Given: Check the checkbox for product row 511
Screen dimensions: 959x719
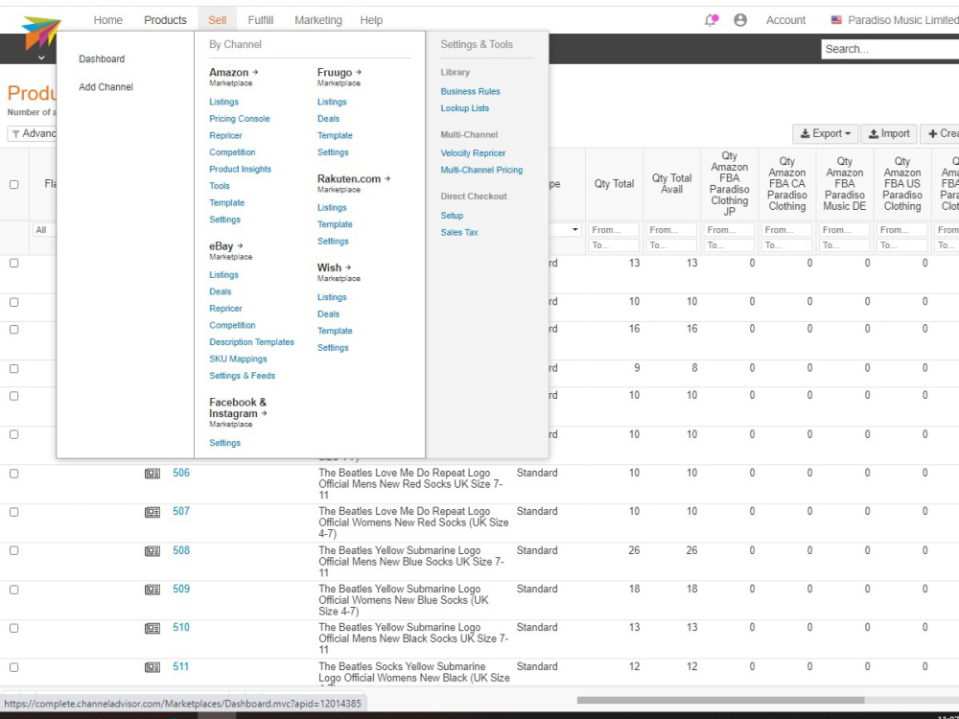Looking at the screenshot, I should point(14,667).
